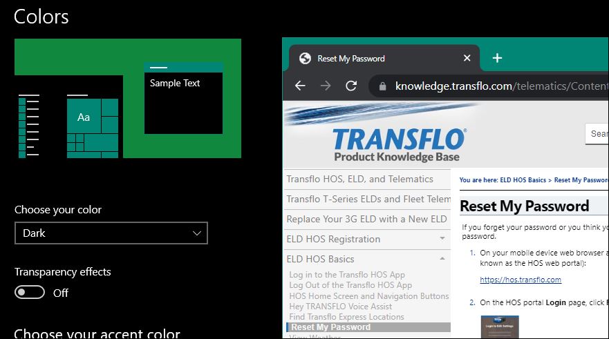
Task: Click the Aa tile in color preview
Action: [x=84, y=117]
